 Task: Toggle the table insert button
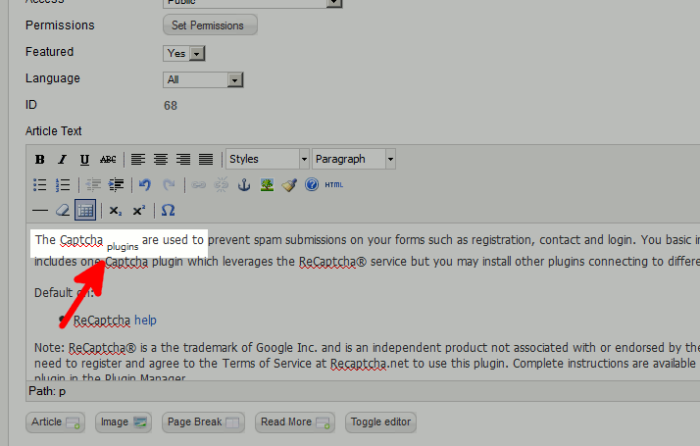(x=85, y=211)
